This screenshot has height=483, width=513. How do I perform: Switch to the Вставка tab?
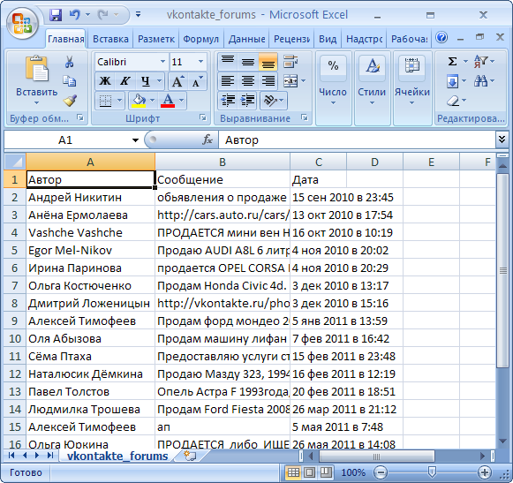click(x=110, y=39)
